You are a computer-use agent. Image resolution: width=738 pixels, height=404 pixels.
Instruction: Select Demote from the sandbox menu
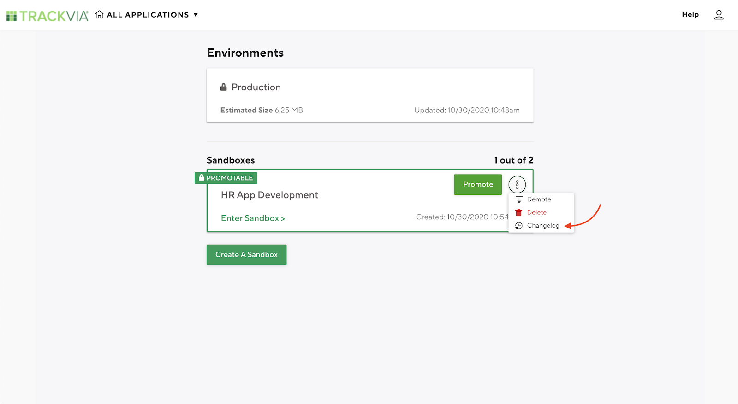click(x=539, y=199)
